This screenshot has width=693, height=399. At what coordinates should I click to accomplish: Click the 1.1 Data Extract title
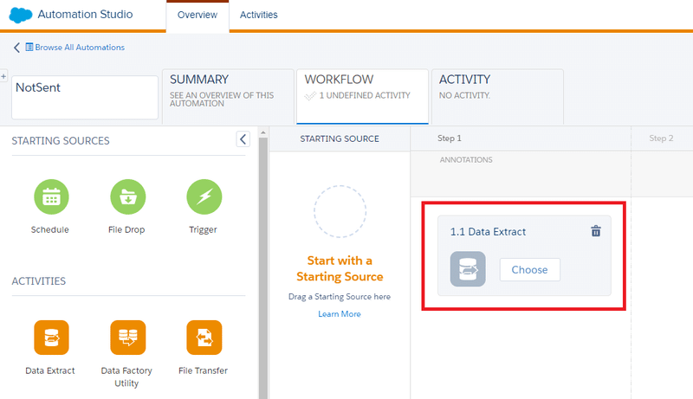488,232
